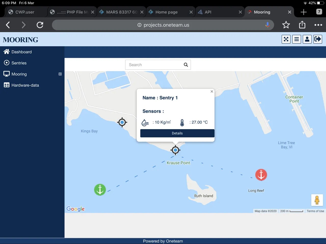Click the Hardware-data table icon

pos(7,85)
